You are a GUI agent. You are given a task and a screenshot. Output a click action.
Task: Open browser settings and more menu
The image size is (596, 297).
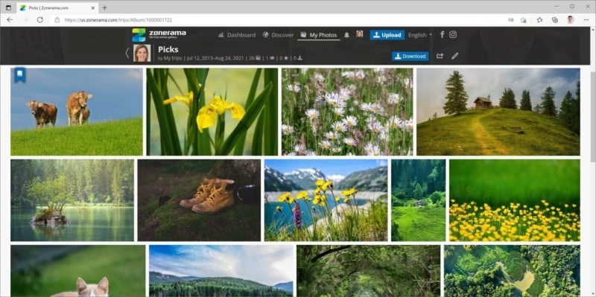[586, 20]
